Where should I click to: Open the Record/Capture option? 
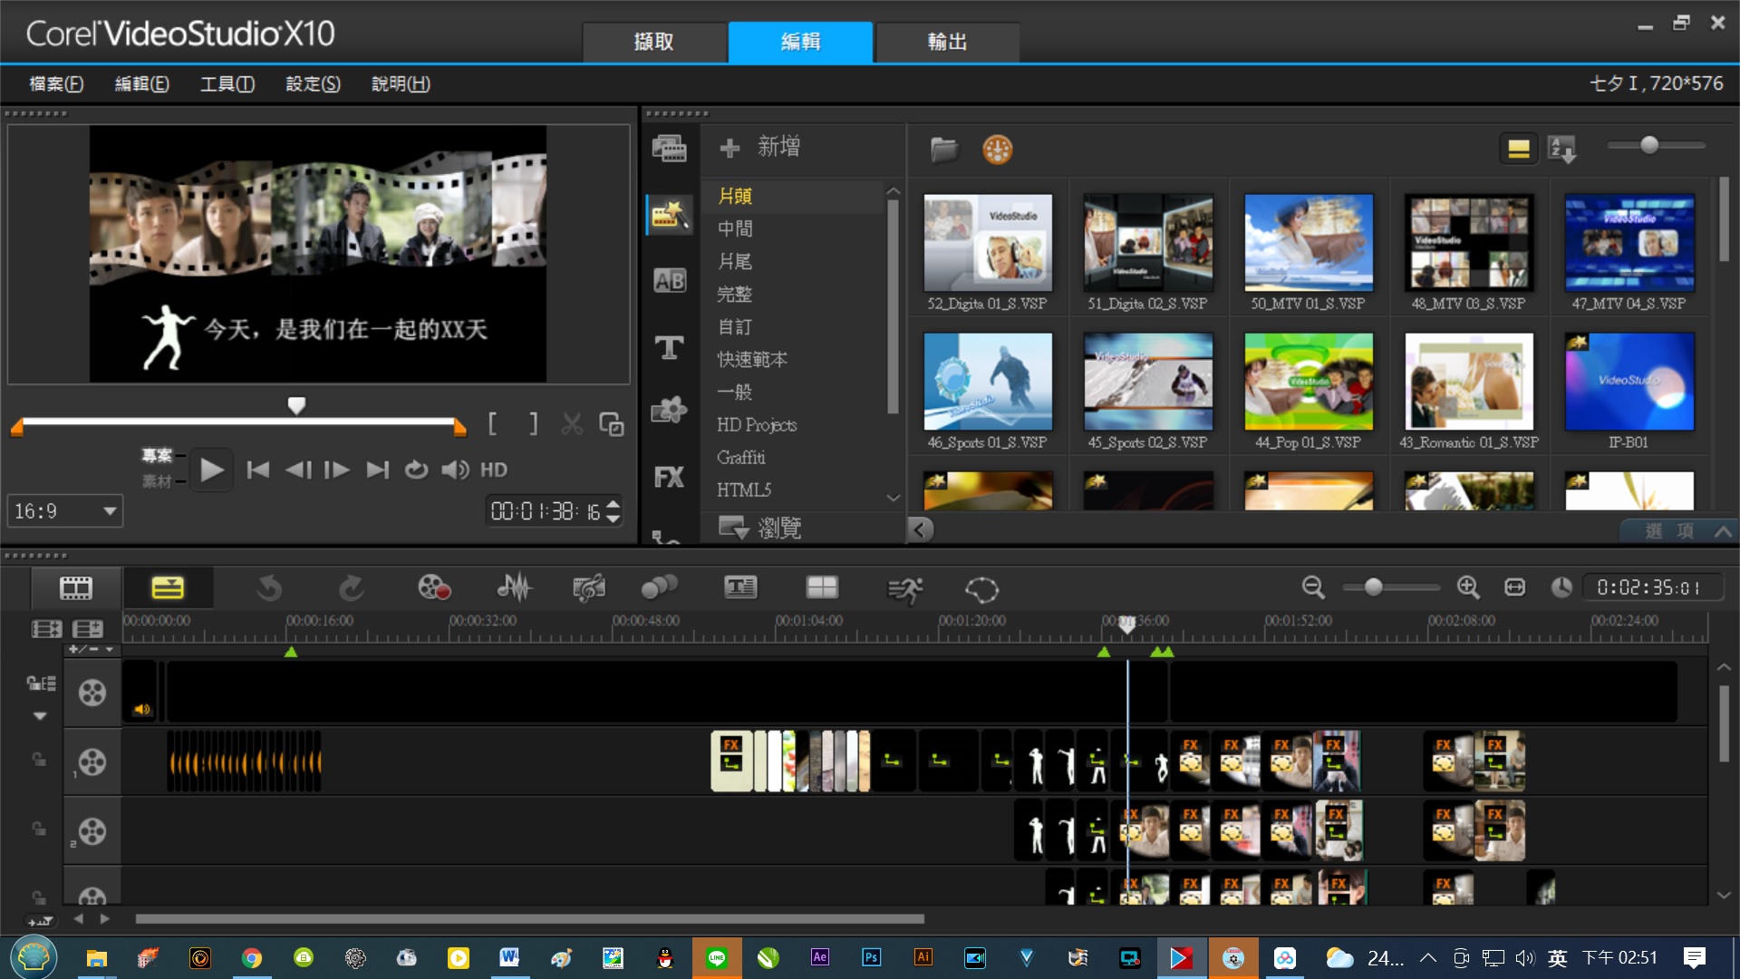tap(434, 588)
